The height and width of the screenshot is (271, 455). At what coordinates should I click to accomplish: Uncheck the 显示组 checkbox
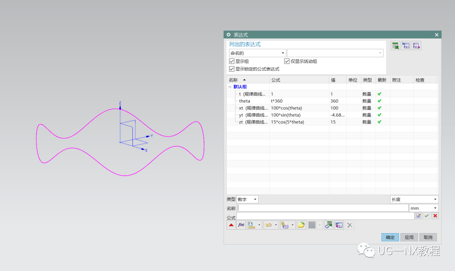tap(232, 61)
